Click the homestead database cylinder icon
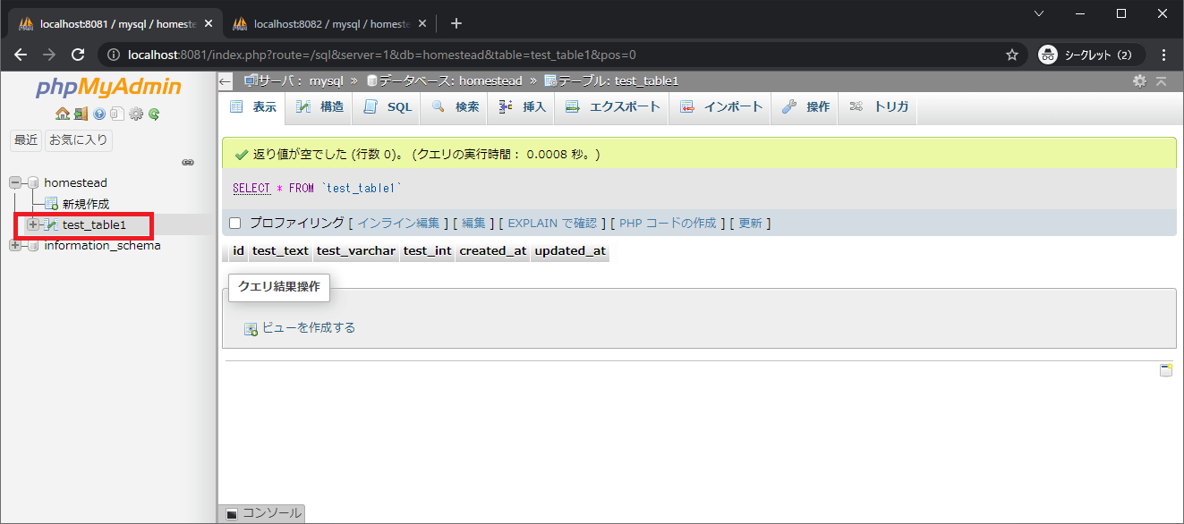Screen dimensions: 1184x524 point(33,182)
